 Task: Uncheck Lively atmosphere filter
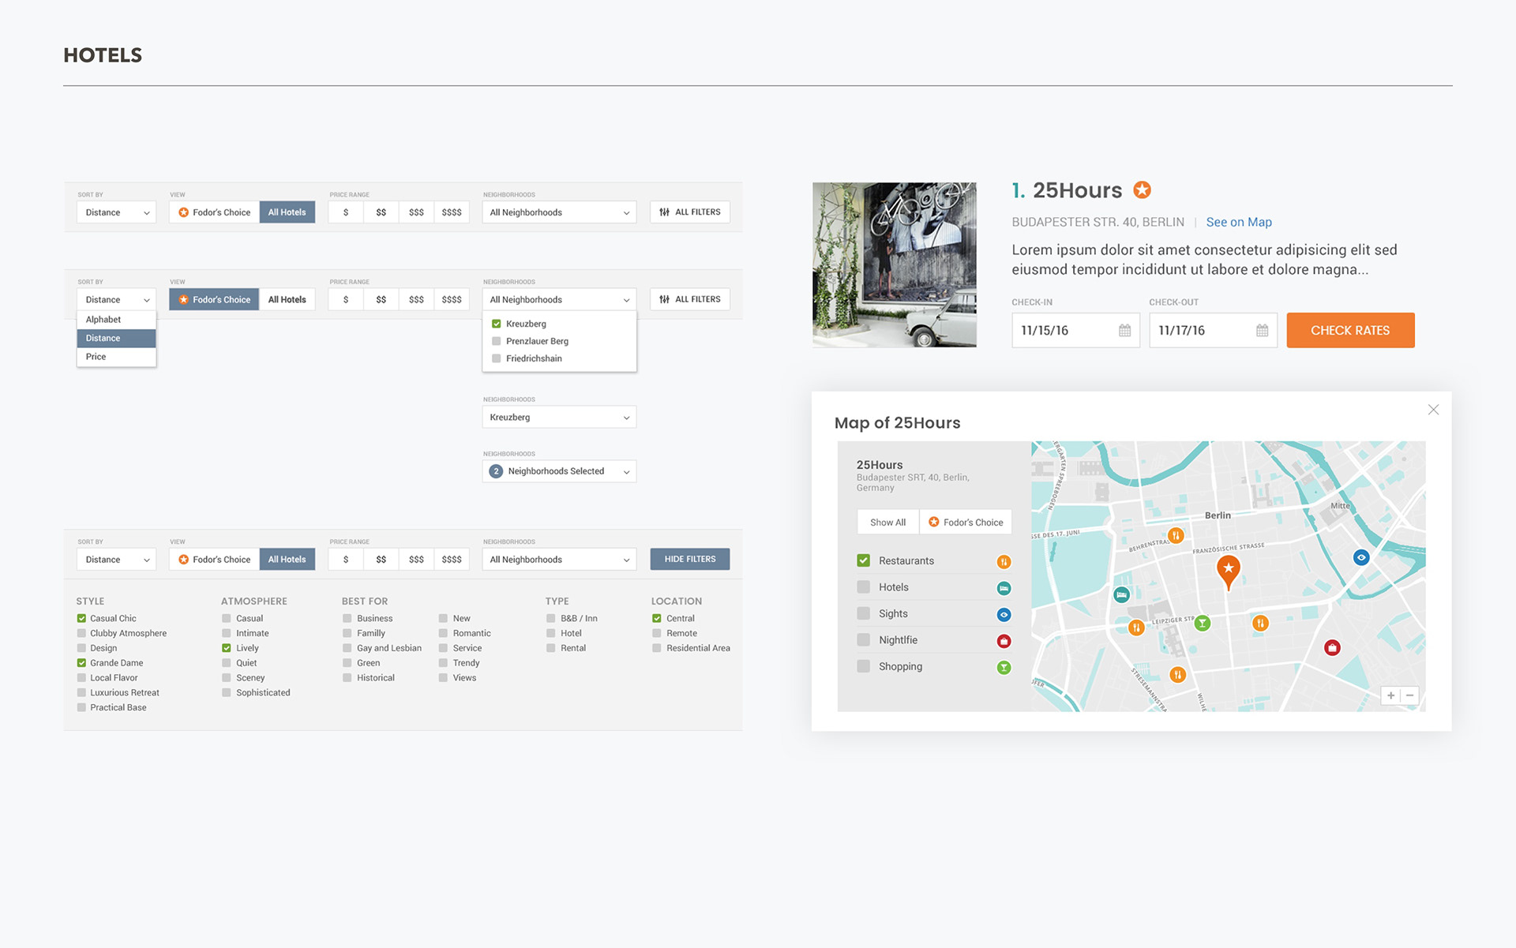click(x=226, y=648)
